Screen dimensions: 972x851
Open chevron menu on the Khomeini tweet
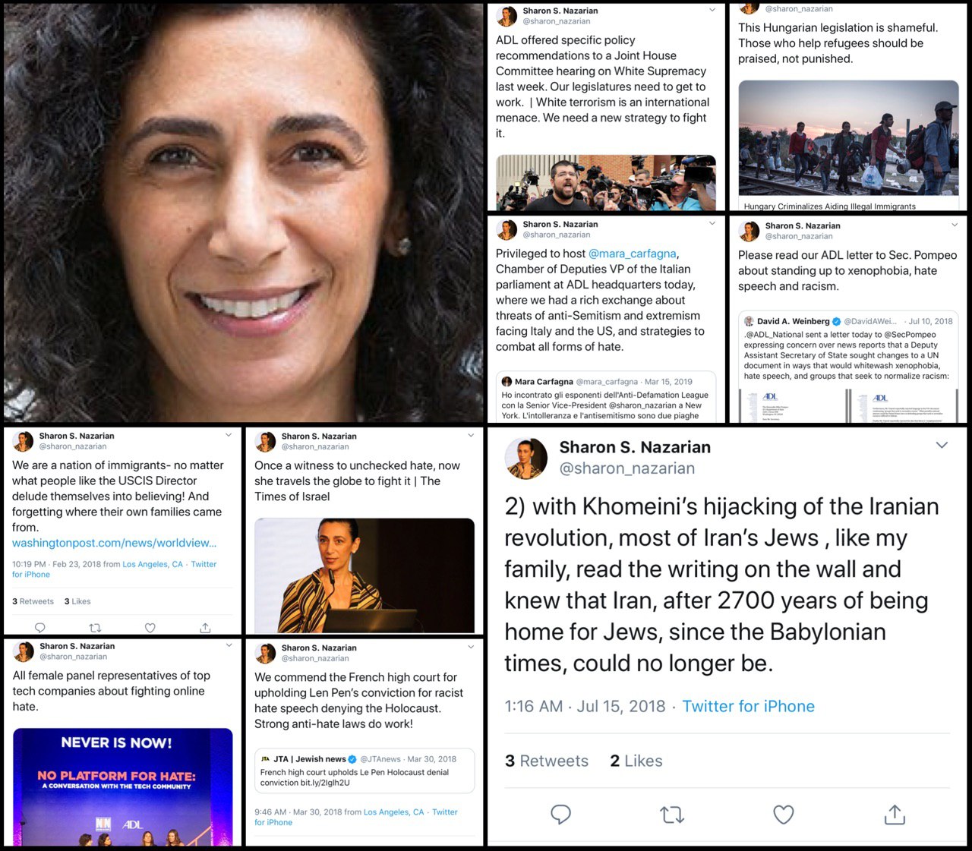pos(942,445)
